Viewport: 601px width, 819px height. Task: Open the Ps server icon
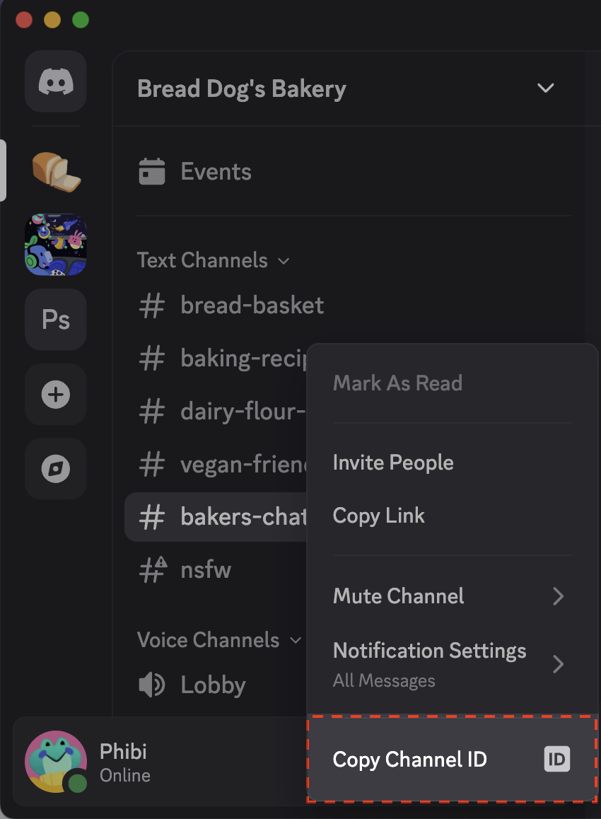point(56,320)
